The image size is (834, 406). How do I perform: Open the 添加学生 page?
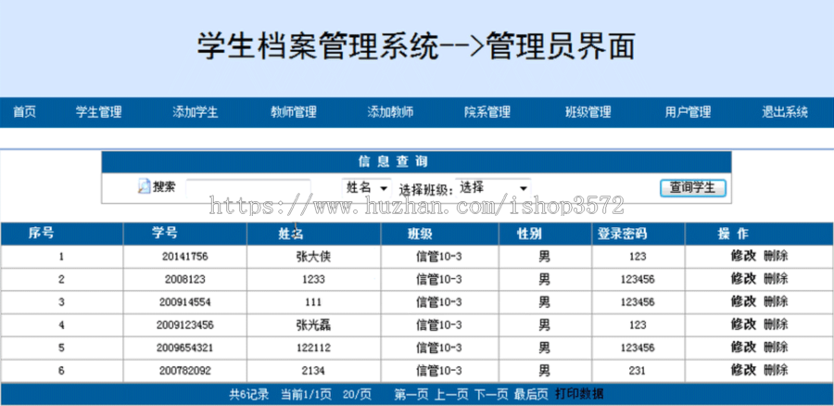(x=196, y=112)
